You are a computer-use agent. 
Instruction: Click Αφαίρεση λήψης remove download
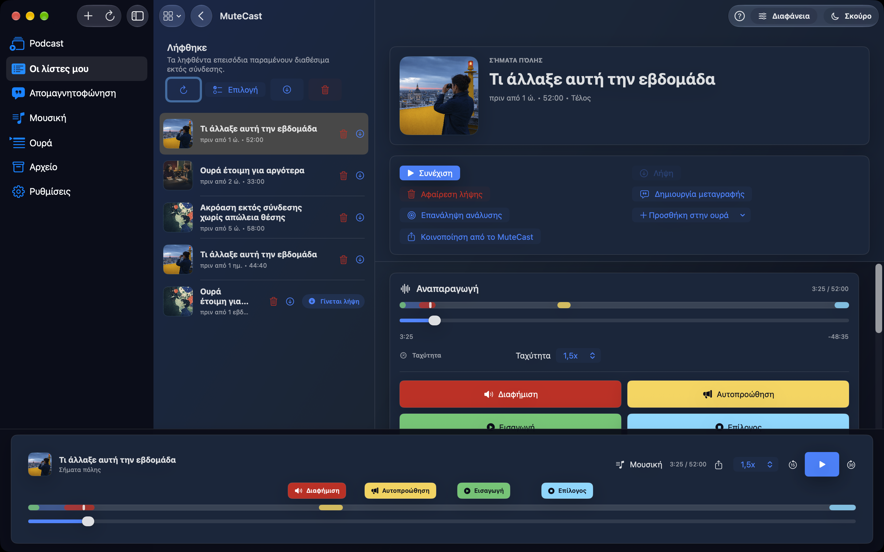(444, 194)
